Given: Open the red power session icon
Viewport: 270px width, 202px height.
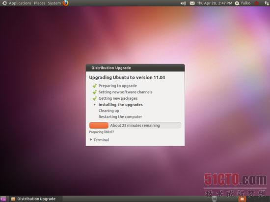Looking at the screenshot, I should tap(257, 3).
